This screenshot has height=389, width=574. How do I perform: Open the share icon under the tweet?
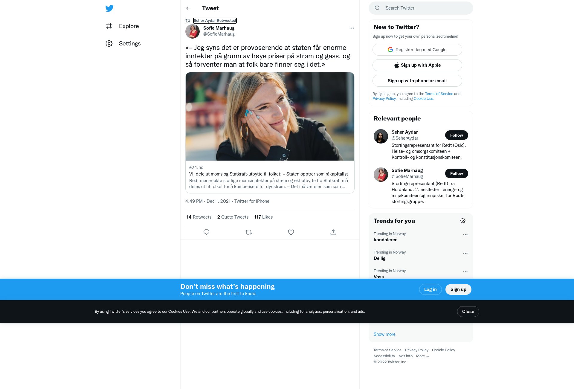click(x=333, y=232)
